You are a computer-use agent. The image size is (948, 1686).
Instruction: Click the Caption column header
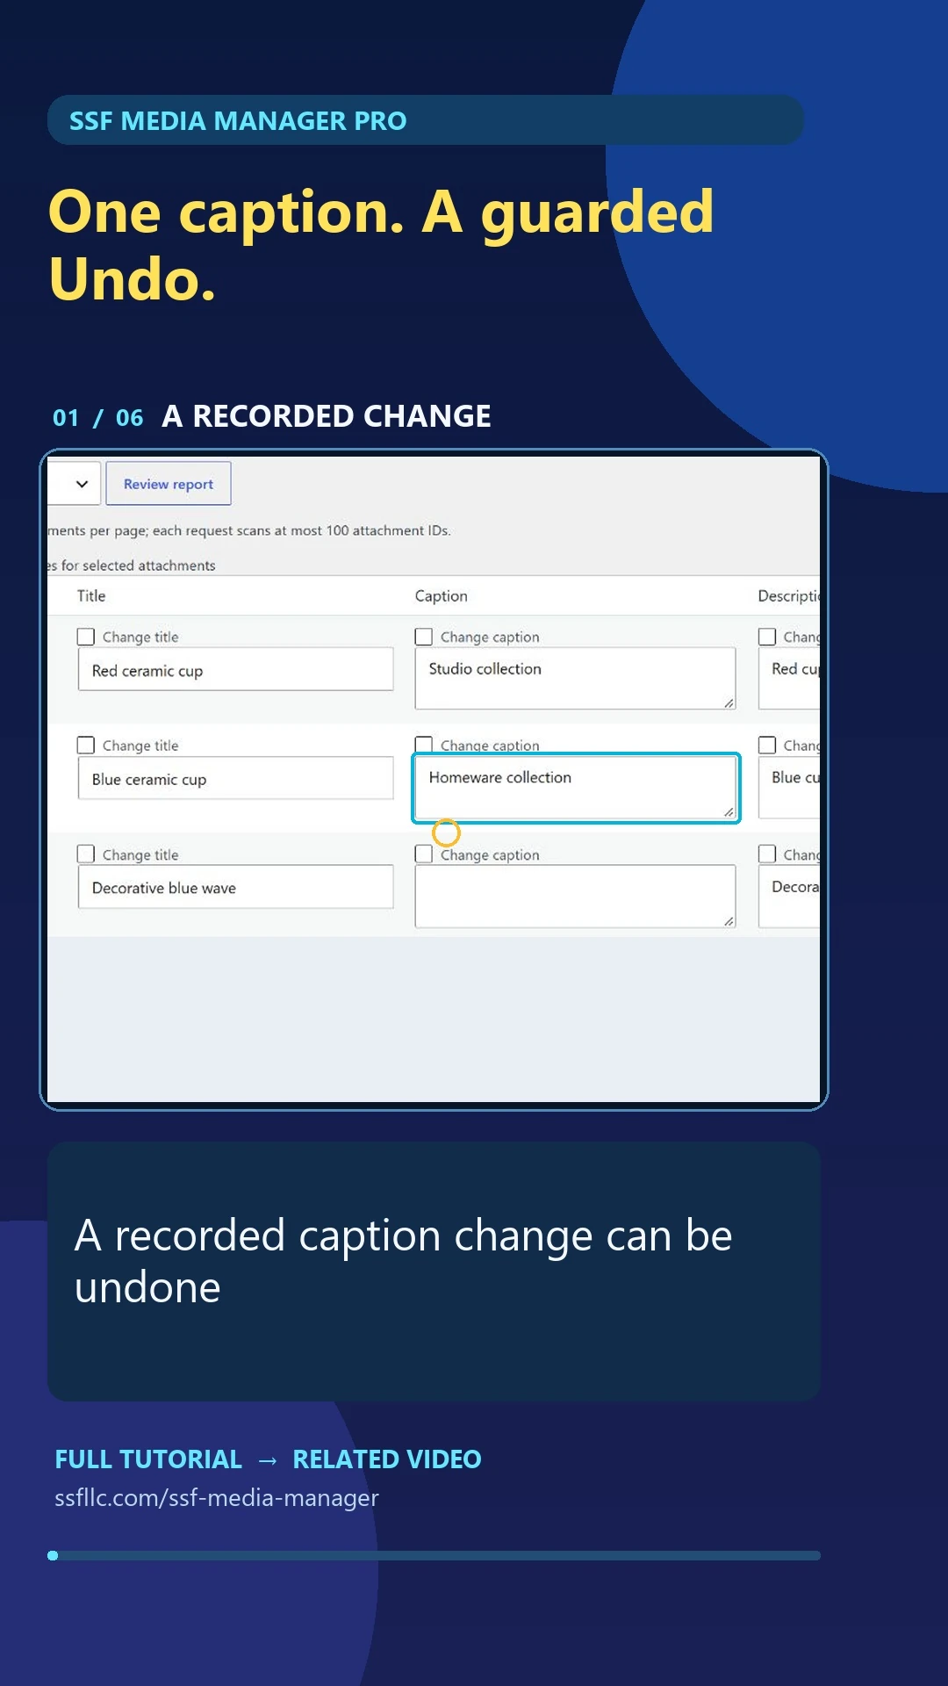click(x=442, y=596)
